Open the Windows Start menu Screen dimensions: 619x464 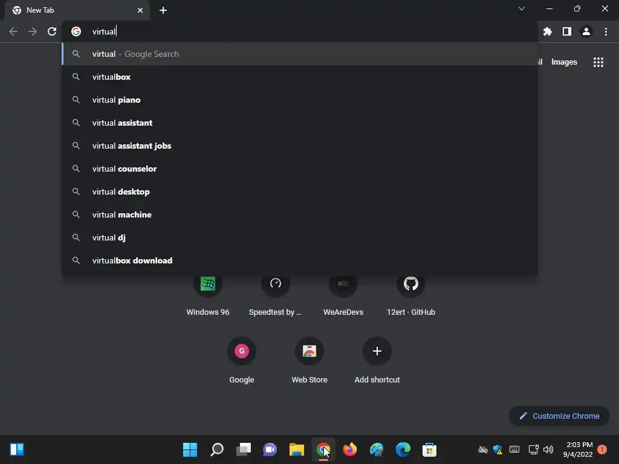pyautogui.click(x=190, y=449)
